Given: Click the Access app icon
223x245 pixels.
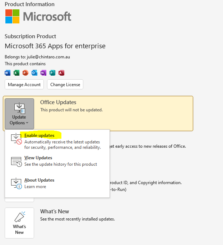Looking at the screenshot, I should (x=61, y=73).
